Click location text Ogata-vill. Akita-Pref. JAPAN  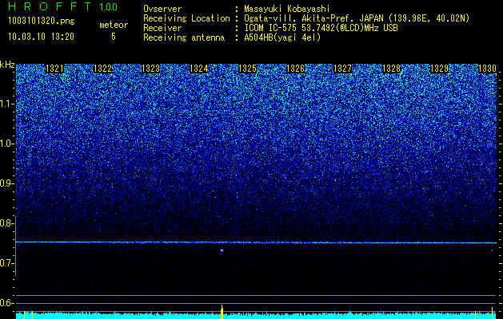(x=315, y=19)
